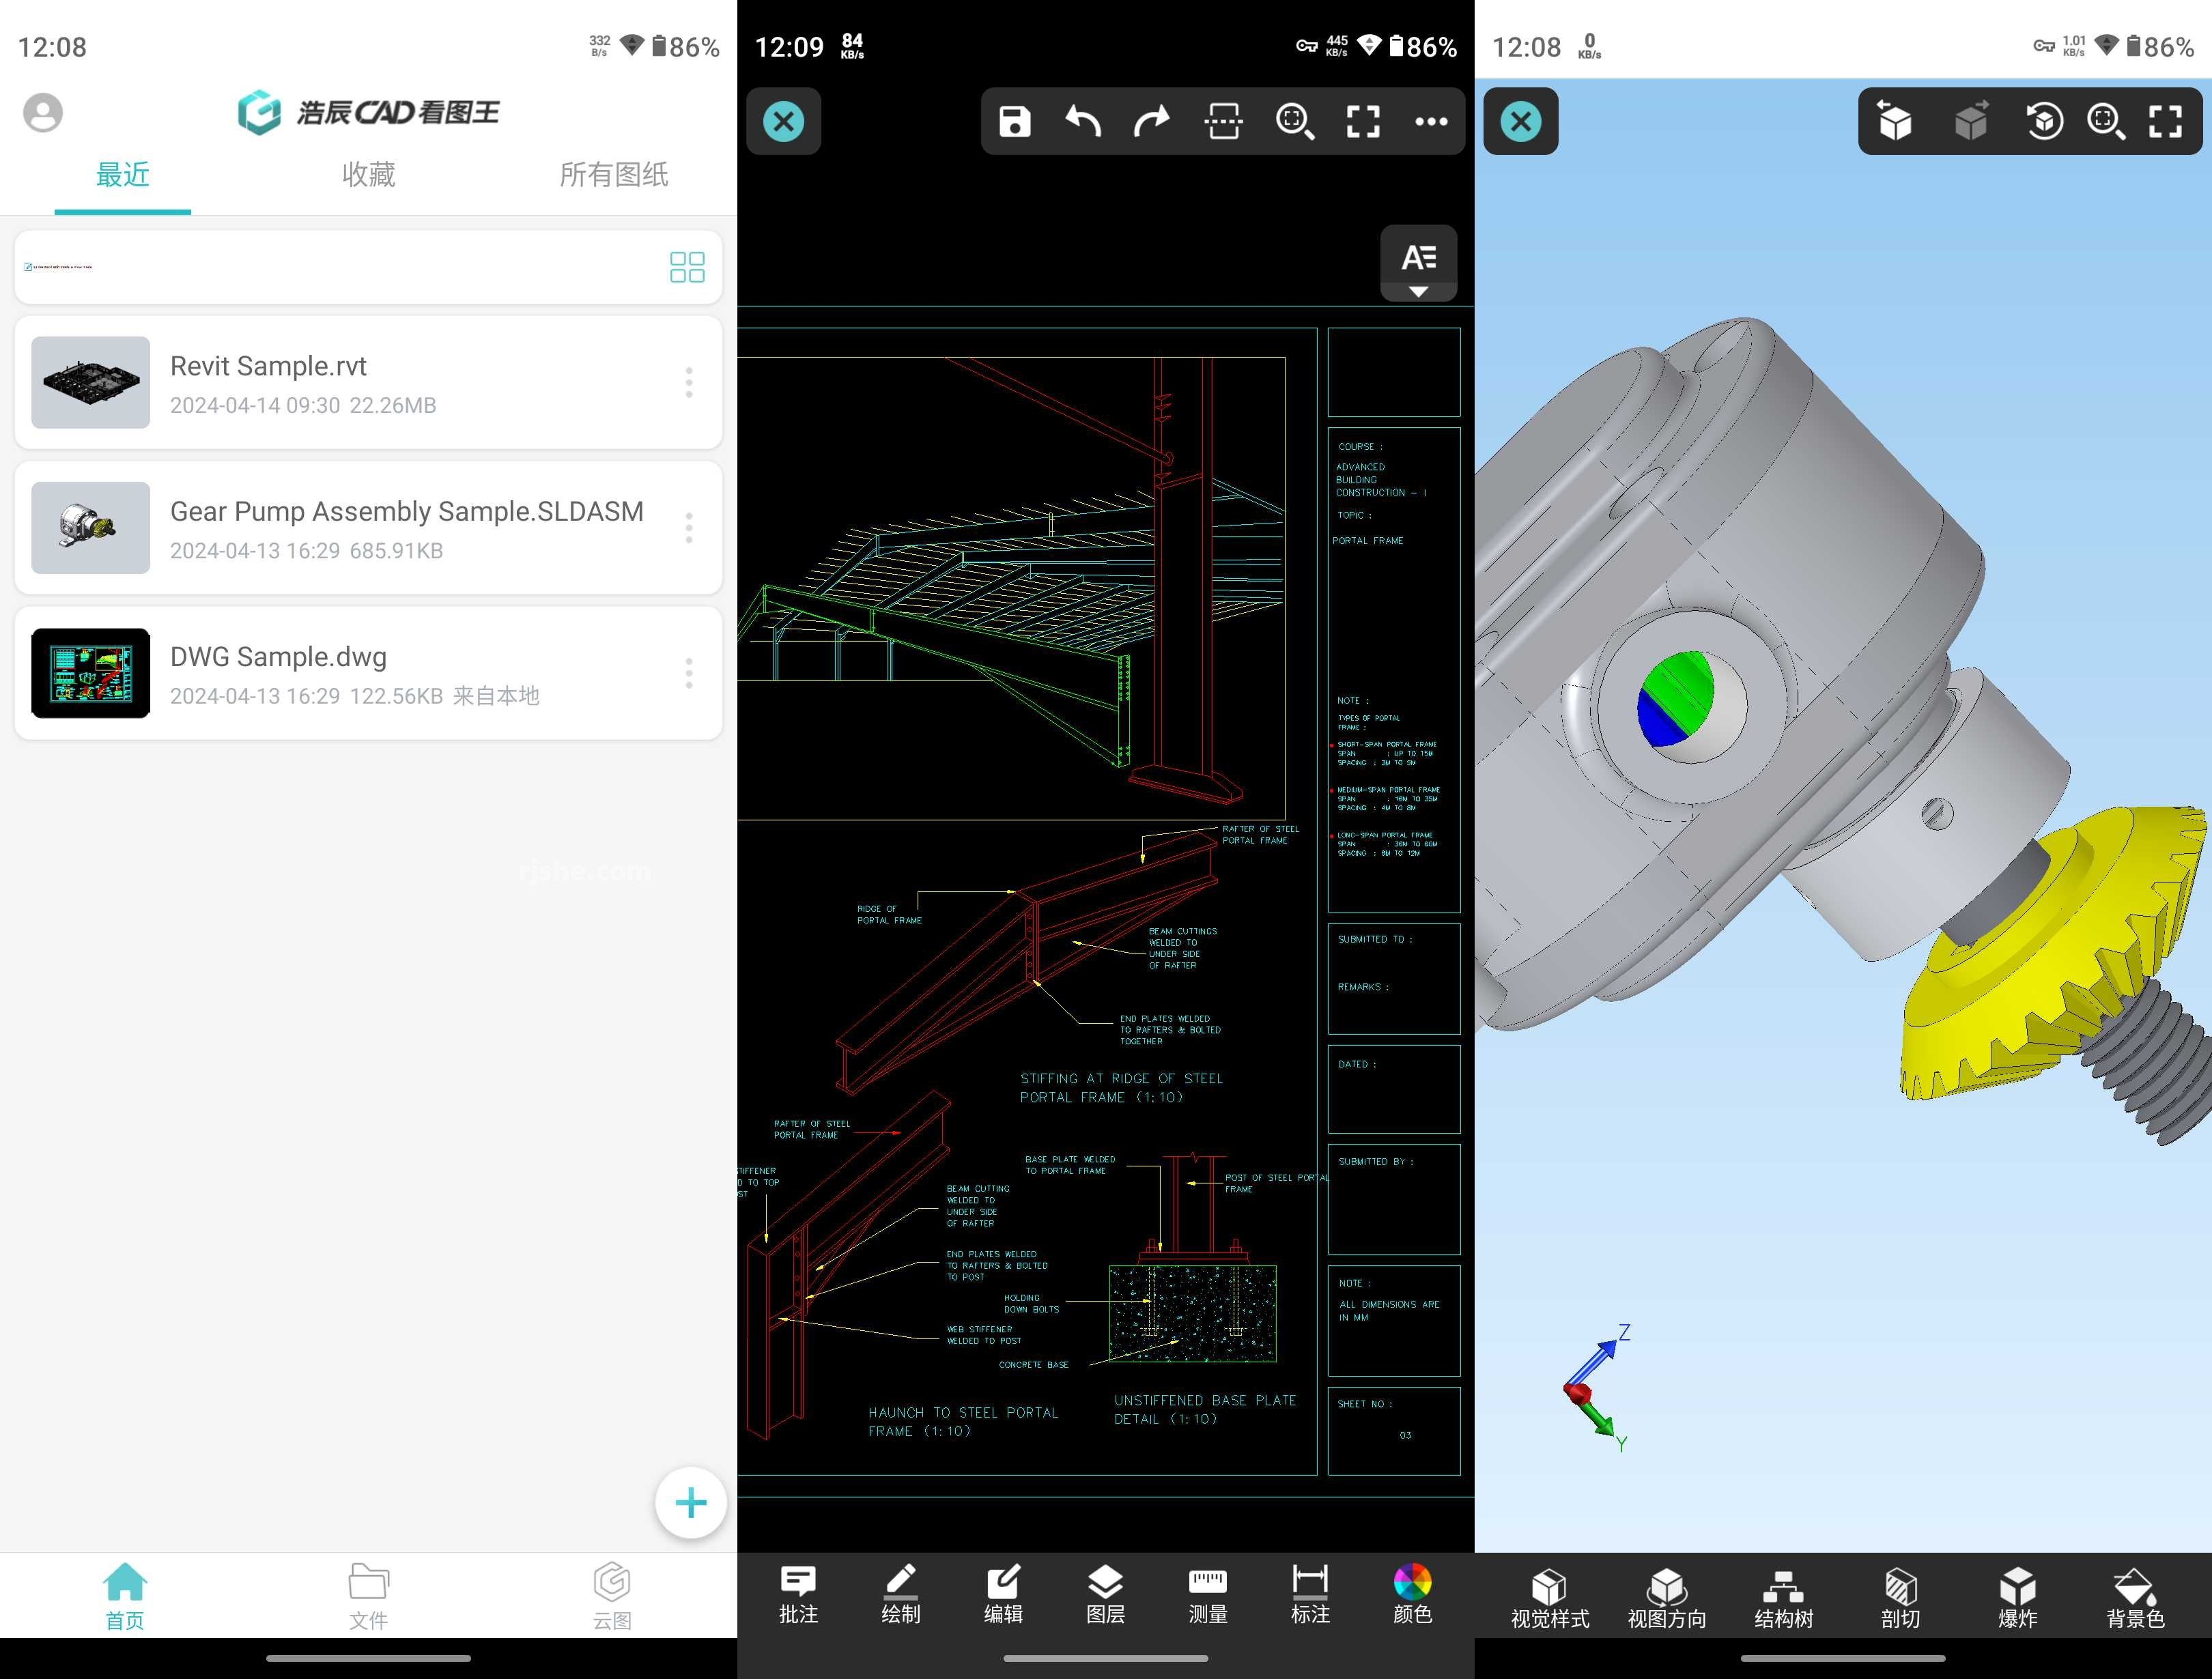Open the user profile avatar
This screenshot has width=2212, height=1679.
pos(43,112)
